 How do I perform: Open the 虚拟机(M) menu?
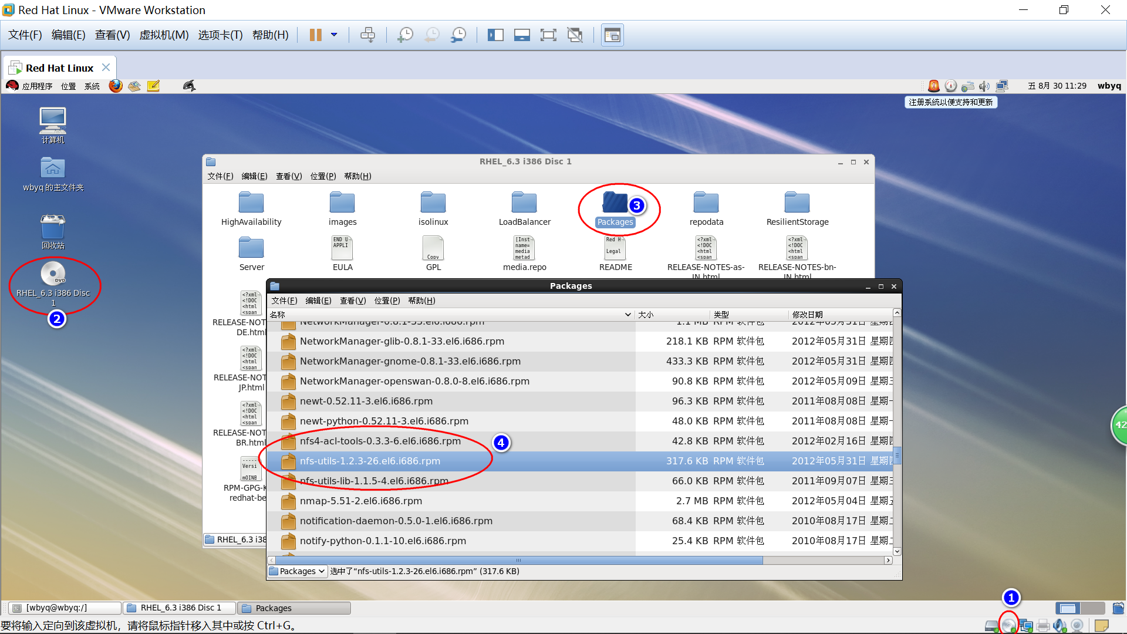[164, 35]
